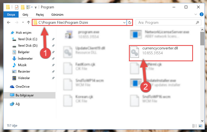This screenshot has height=132, width=207.
Task: Navigate up one folder level
Action: (29, 22)
